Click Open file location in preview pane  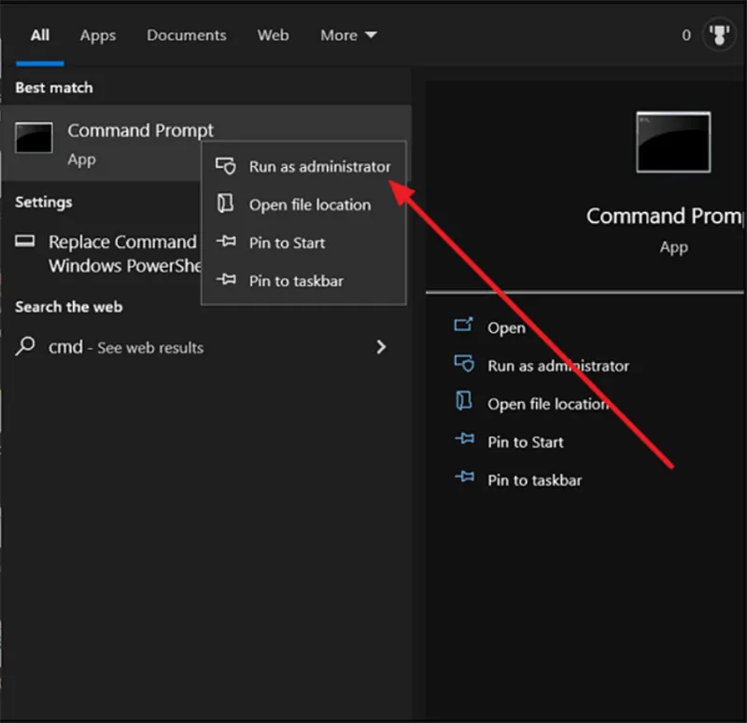(x=549, y=404)
